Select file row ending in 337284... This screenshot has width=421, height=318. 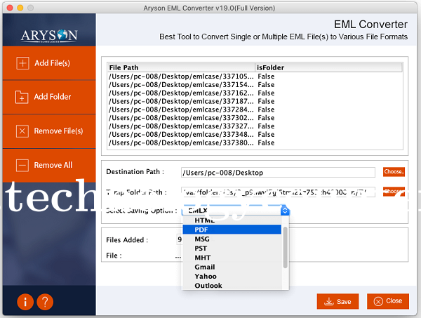255,110
